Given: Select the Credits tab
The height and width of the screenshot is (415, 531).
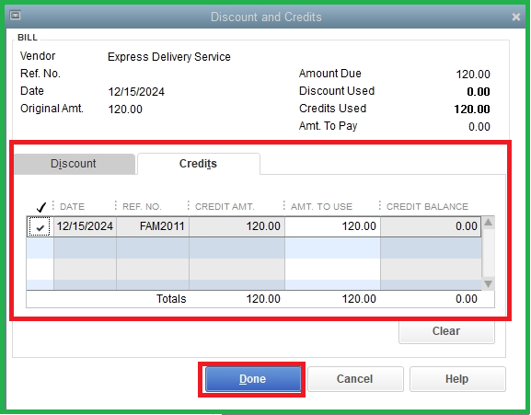Looking at the screenshot, I should coord(198,164).
